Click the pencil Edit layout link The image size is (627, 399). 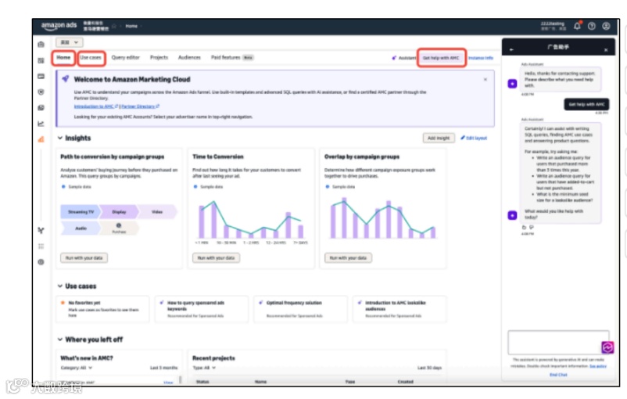pos(474,138)
